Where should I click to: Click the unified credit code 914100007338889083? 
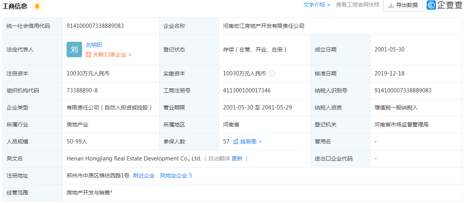coord(95,26)
